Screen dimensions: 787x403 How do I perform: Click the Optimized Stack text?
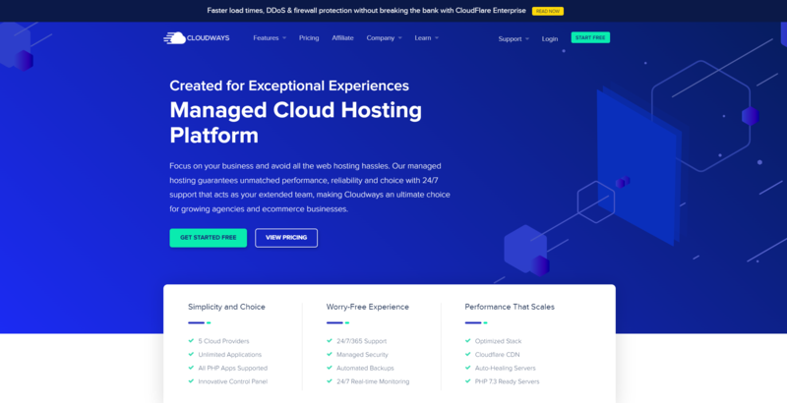pos(499,341)
